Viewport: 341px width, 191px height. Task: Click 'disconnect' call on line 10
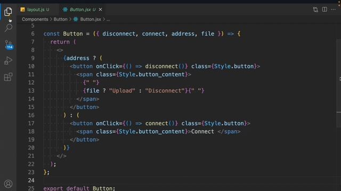(x=161, y=66)
